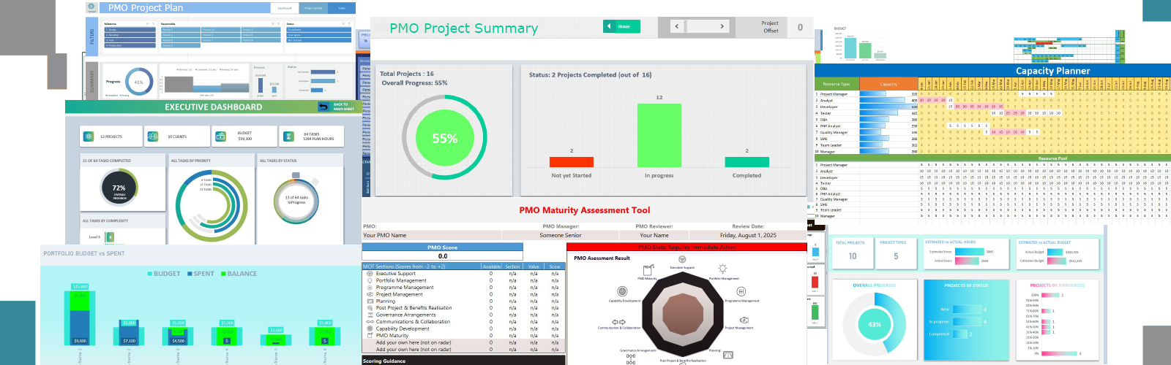The width and height of the screenshot is (1171, 365).
Task: Click the 12 Projects atom icon
Action: [89, 137]
